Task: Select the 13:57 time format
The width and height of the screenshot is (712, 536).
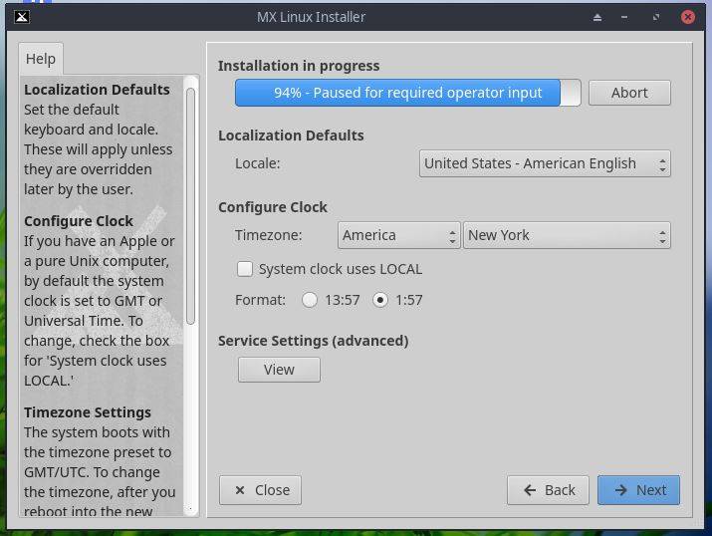Action: pyautogui.click(x=310, y=300)
